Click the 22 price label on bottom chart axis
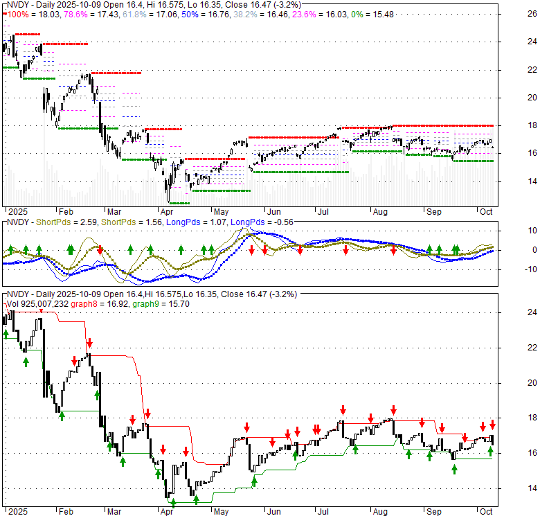The image size is (540, 516). pos(532,348)
